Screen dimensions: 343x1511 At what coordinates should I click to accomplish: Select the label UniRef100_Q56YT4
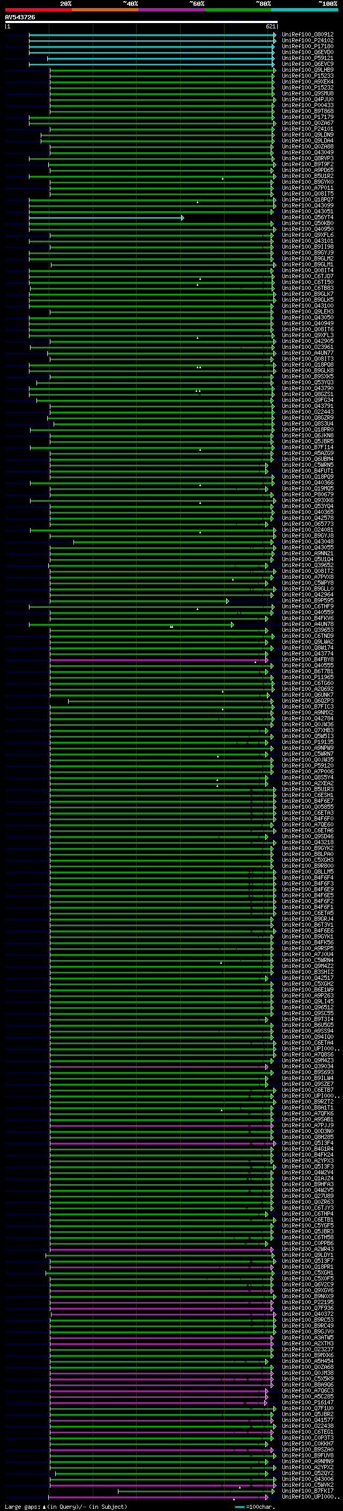(x=308, y=218)
